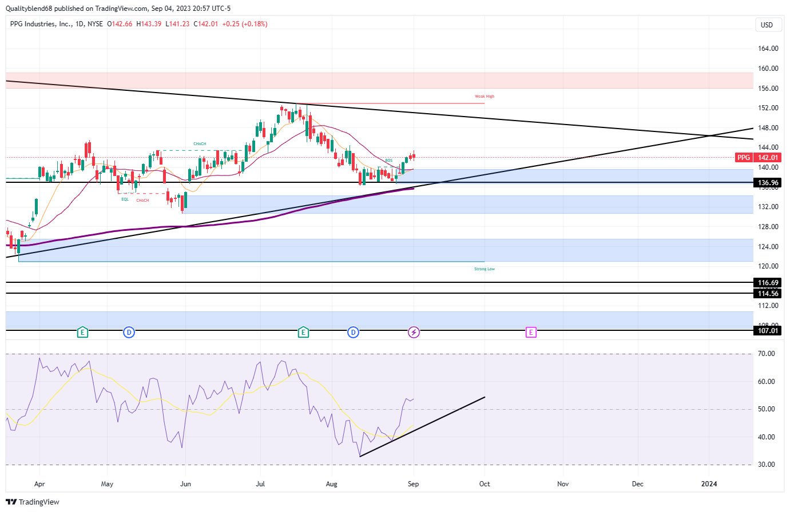Click the Strong Low label
This screenshot has height=512, width=790.
pos(485,269)
